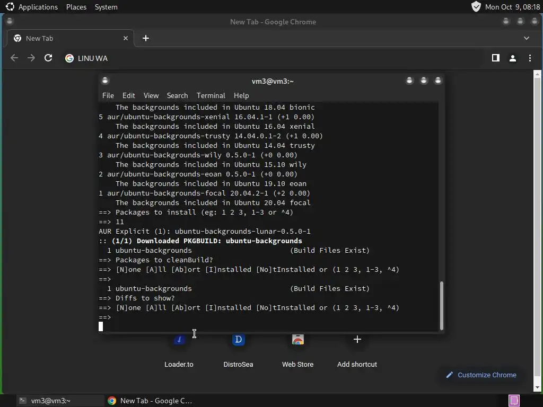Switch to vm3@vm3:~ taskbar entry
The image size is (543, 407).
pyautogui.click(x=60, y=401)
